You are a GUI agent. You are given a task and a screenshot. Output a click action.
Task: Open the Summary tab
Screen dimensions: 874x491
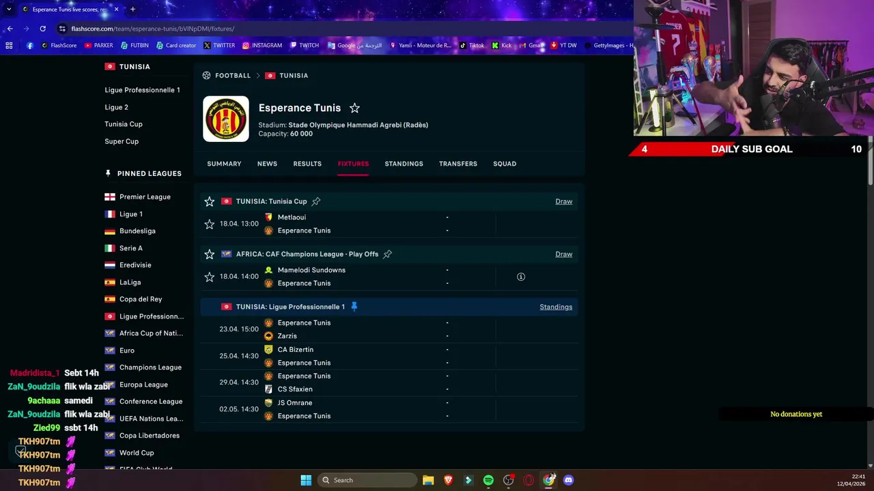224,164
